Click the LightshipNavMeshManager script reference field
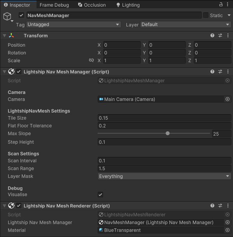Viewport: 233px width, 237px height. tap(161, 80)
